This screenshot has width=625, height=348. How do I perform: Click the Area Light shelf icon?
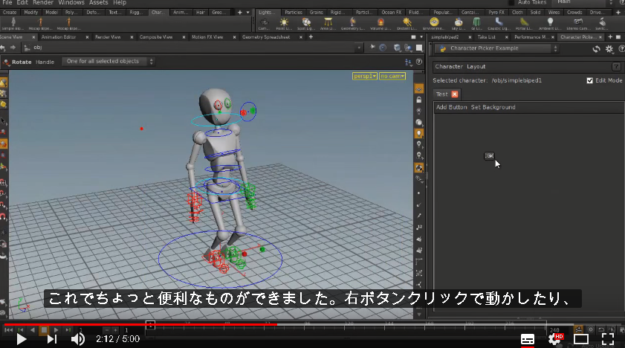[328, 24]
